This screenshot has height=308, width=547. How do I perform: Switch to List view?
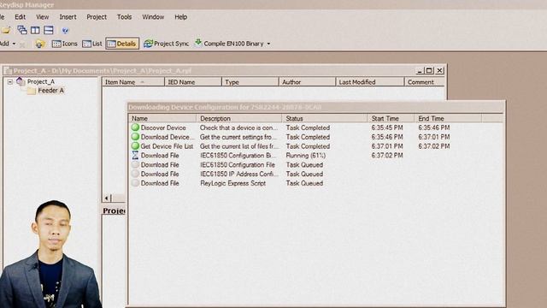click(92, 44)
